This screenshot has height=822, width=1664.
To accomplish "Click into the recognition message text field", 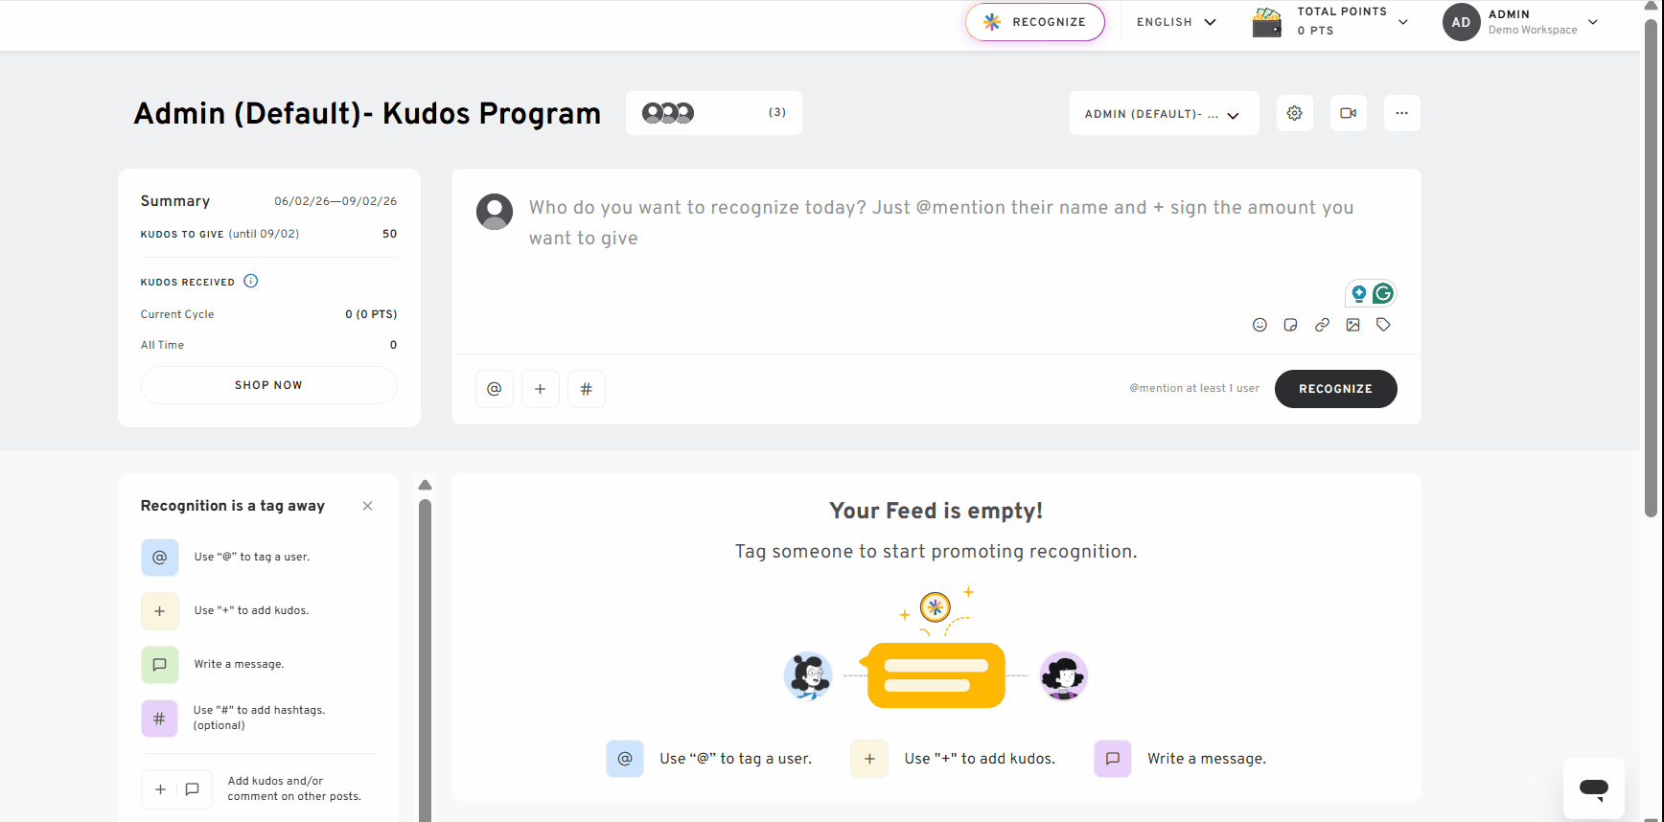I will click(x=941, y=223).
